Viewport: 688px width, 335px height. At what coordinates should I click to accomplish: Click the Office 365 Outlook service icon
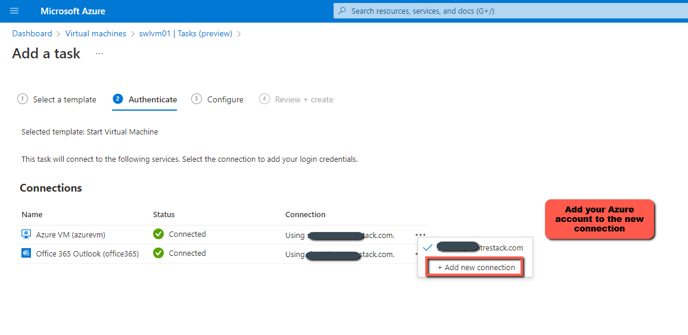click(x=26, y=253)
